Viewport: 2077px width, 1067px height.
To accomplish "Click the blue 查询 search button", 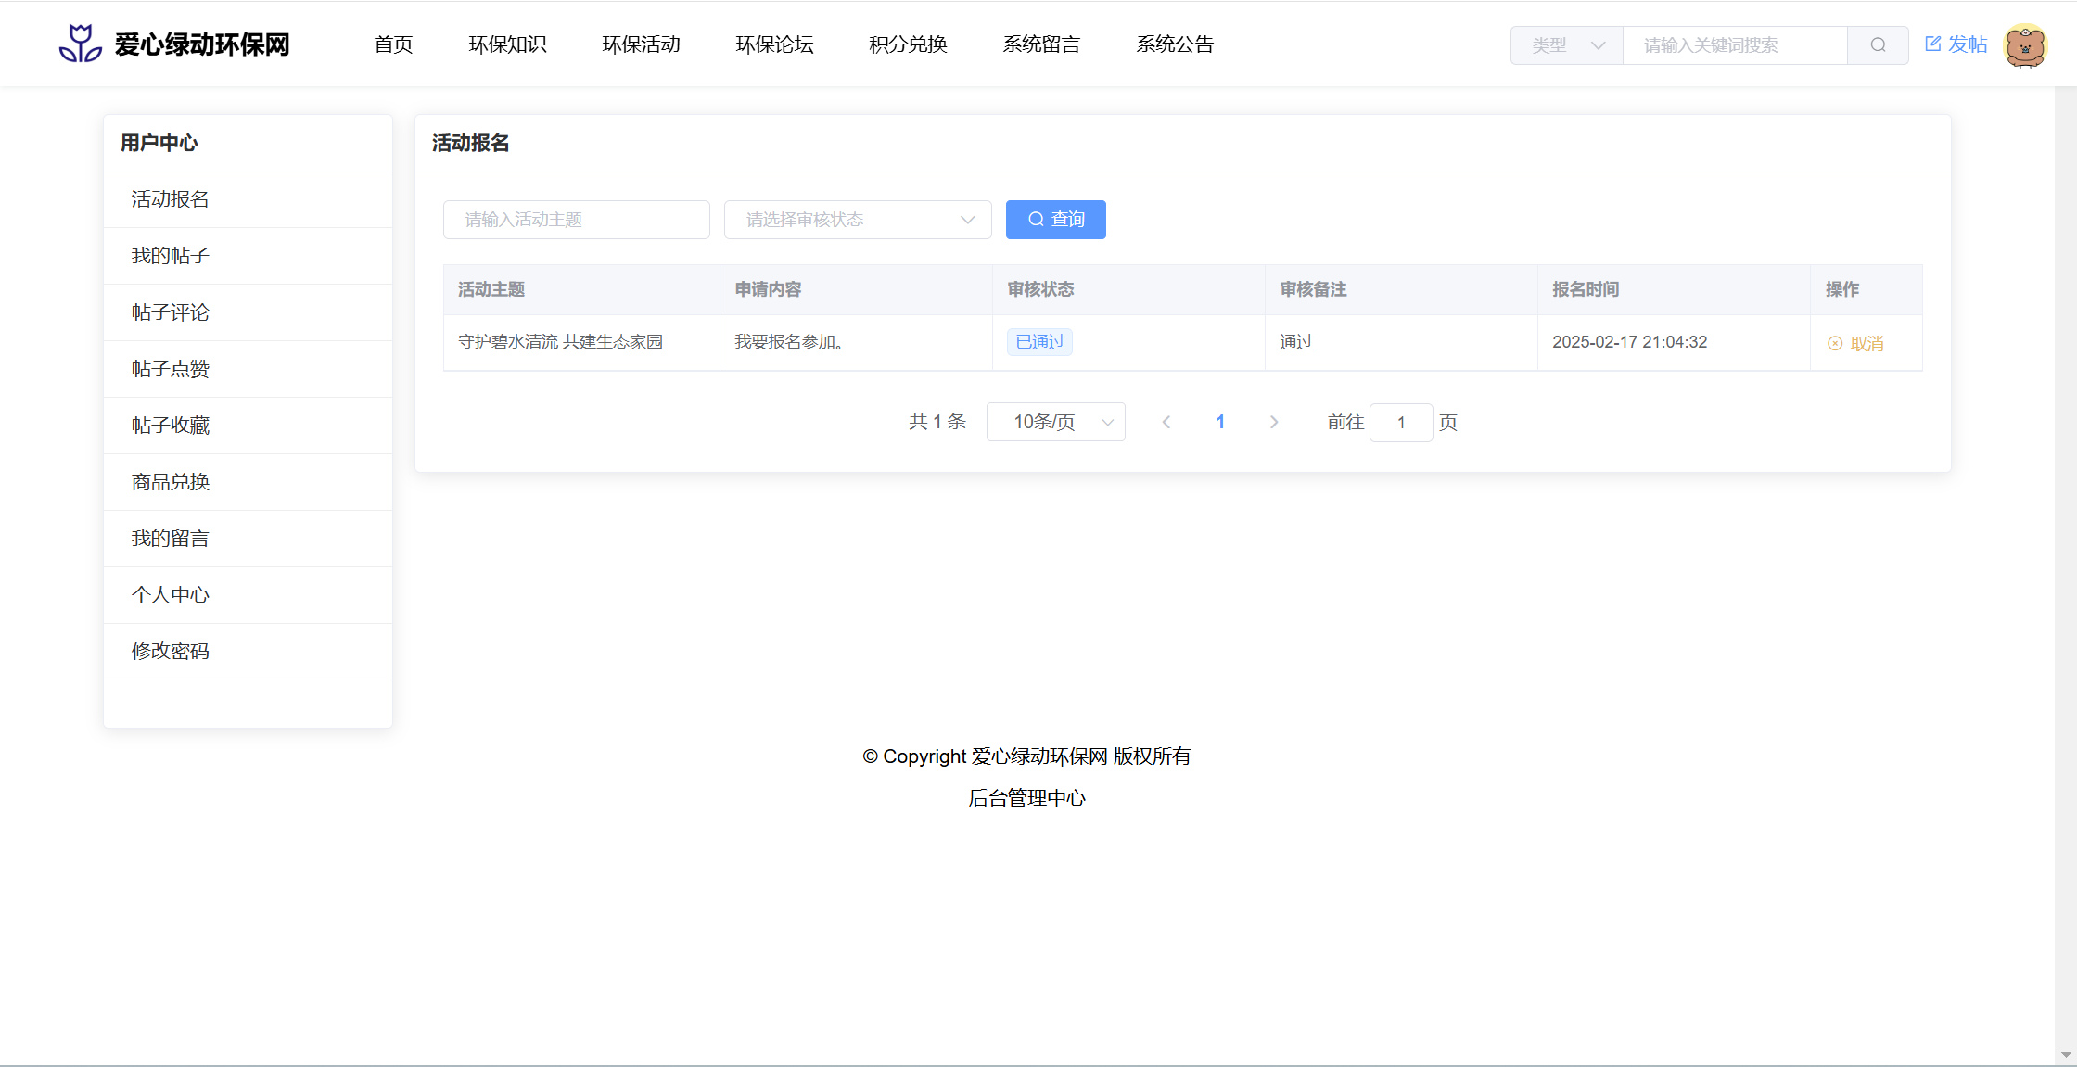I will click(1055, 220).
